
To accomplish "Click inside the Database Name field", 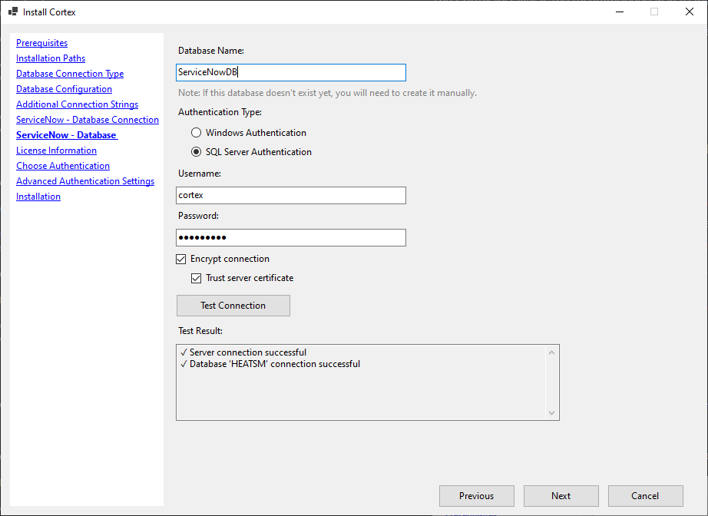I will click(x=290, y=72).
